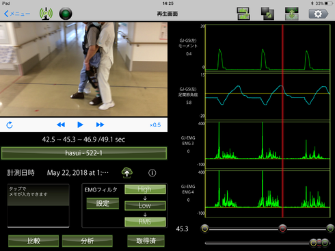Tap the overlapping squares overlay icon
This screenshot has height=251, width=335.
tap(267, 14)
